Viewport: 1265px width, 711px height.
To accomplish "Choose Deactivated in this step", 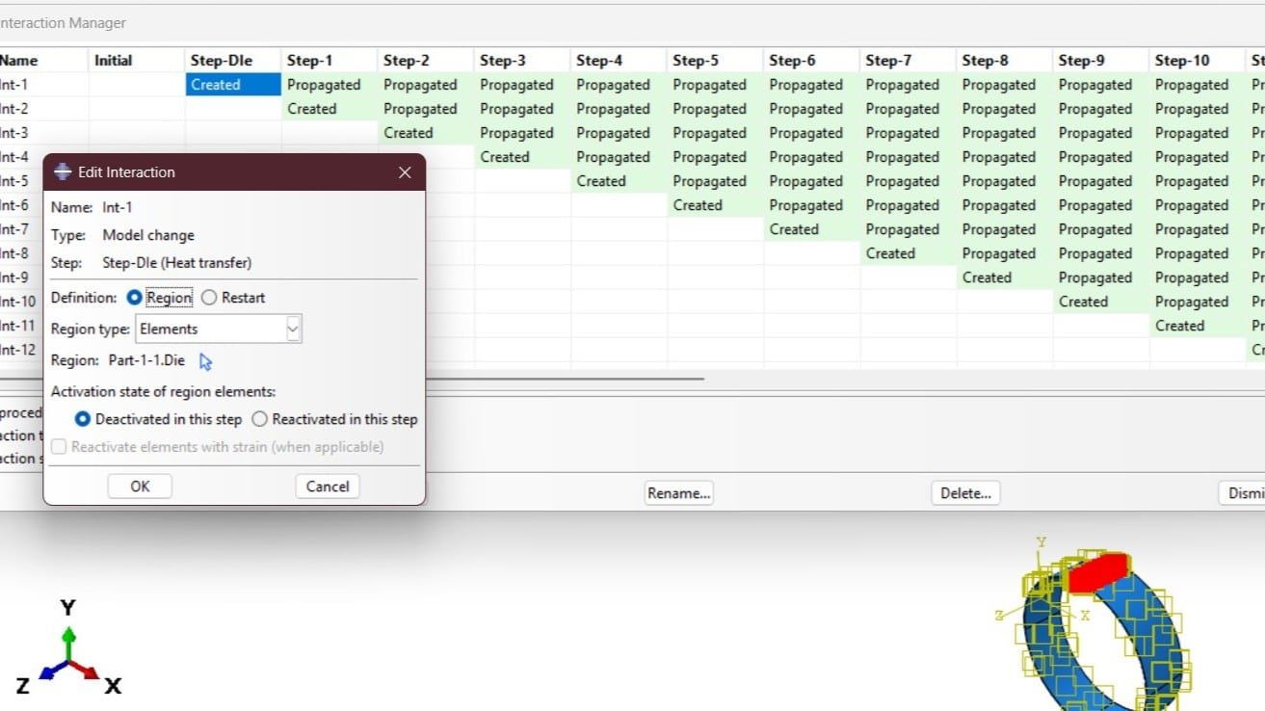I will pyautogui.click(x=83, y=419).
